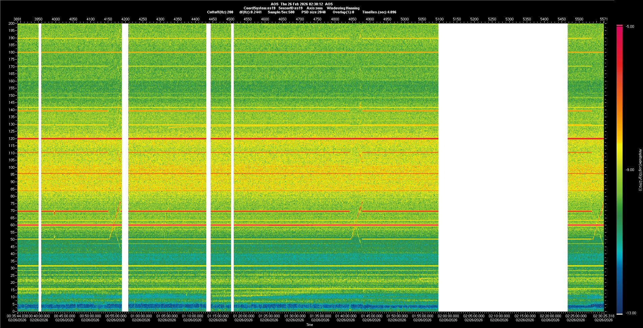Image resolution: width=643 pixels, height=328 pixels.
Task: Click the large white data gap region
Action: coord(503,167)
